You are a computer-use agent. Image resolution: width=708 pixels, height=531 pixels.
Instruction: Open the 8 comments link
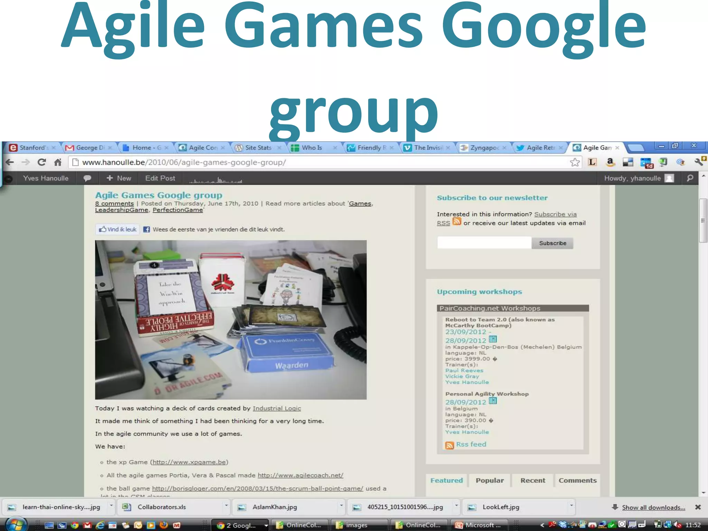[114, 204]
